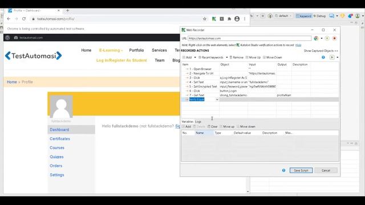
Task: Open the Portfolio menu item
Action: pyautogui.click(x=136, y=50)
